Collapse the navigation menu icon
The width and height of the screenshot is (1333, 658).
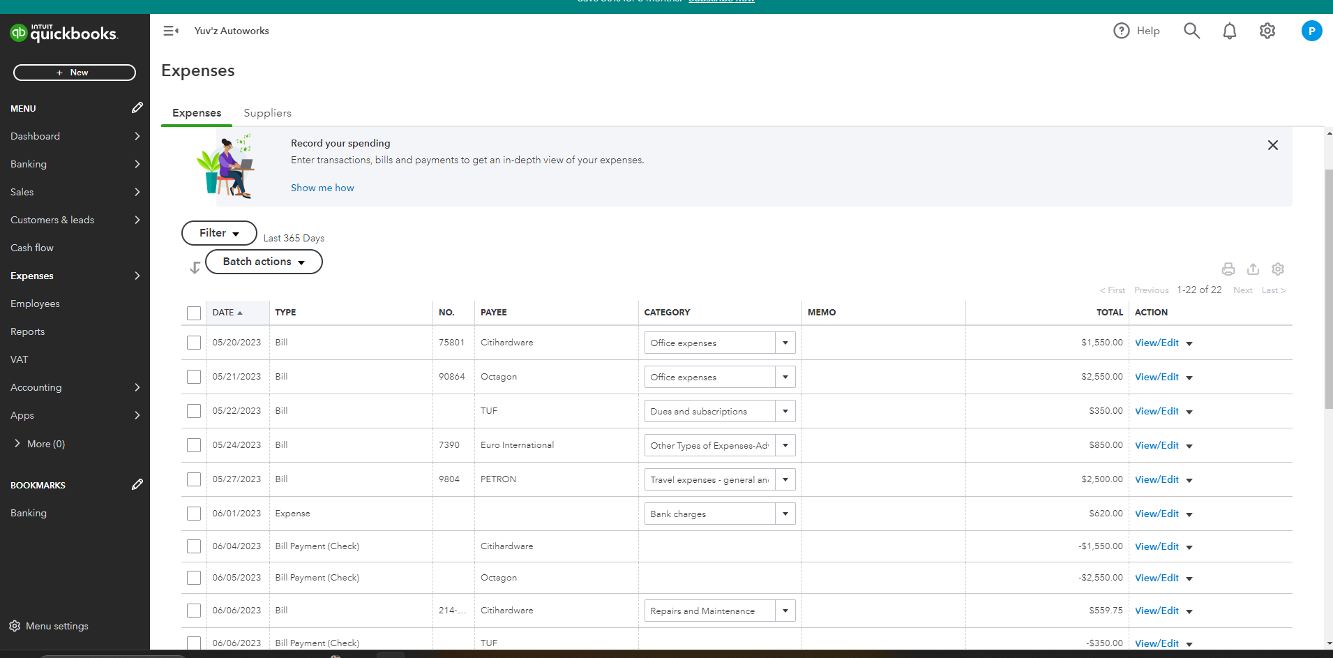click(x=171, y=31)
